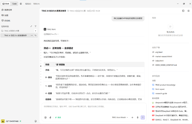This screenshot has height=124, width=192.
Task: Jump to the dark active conversation marker
Action: coord(41,66)
